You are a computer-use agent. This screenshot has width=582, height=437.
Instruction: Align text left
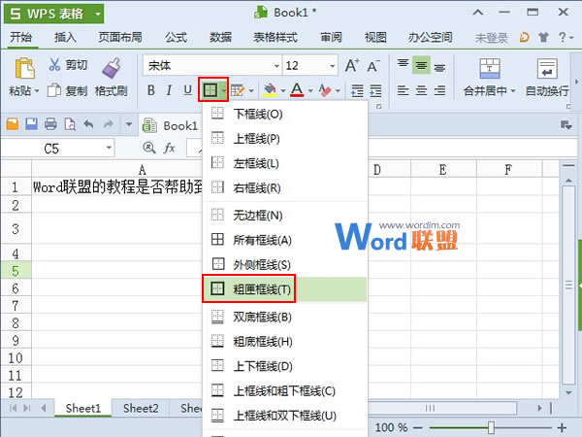tap(404, 90)
